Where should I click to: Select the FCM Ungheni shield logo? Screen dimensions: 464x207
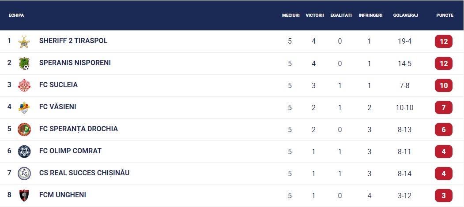click(x=24, y=196)
